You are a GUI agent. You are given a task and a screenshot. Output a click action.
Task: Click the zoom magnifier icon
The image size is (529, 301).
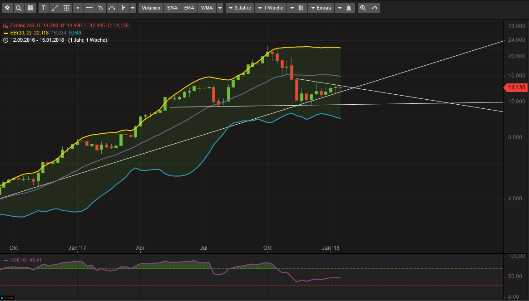click(x=363, y=8)
